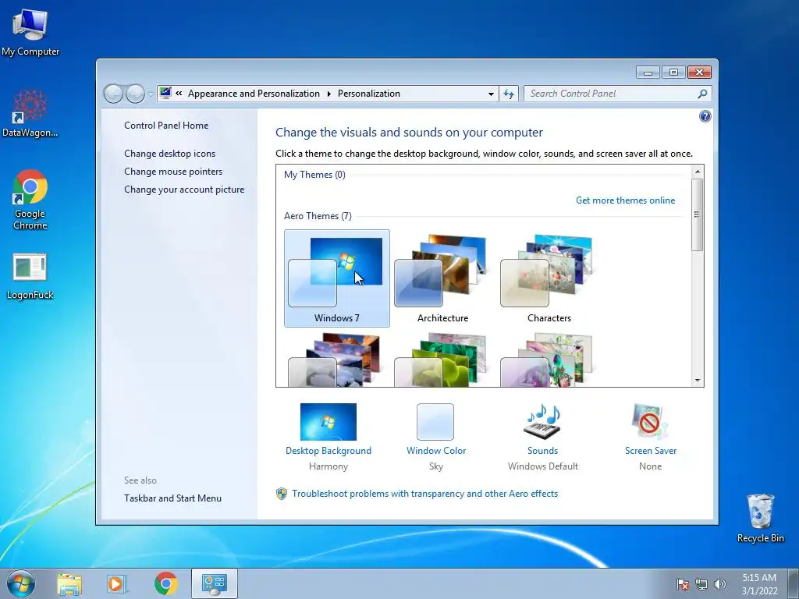Click the taskbar clock showing 5:15 AM
799x599 pixels.
[x=759, y=584]
